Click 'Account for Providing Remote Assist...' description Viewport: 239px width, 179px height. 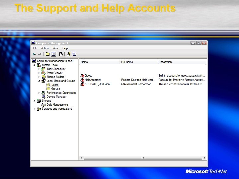(x=182, y=80)
